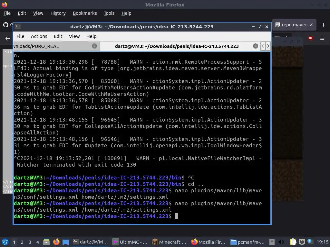330x247 pixels.
Task: Open the File menu in the terminal window
Action: [20, 36]
